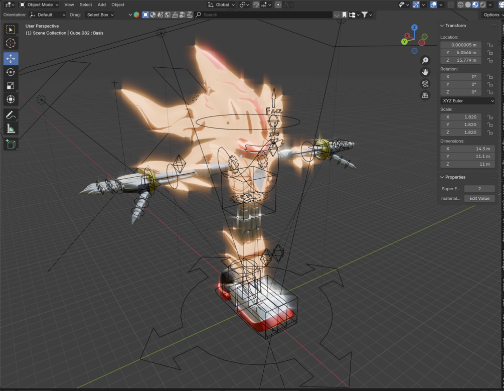Adjust the Scale X 1.820 field

[x=460, y=117]
